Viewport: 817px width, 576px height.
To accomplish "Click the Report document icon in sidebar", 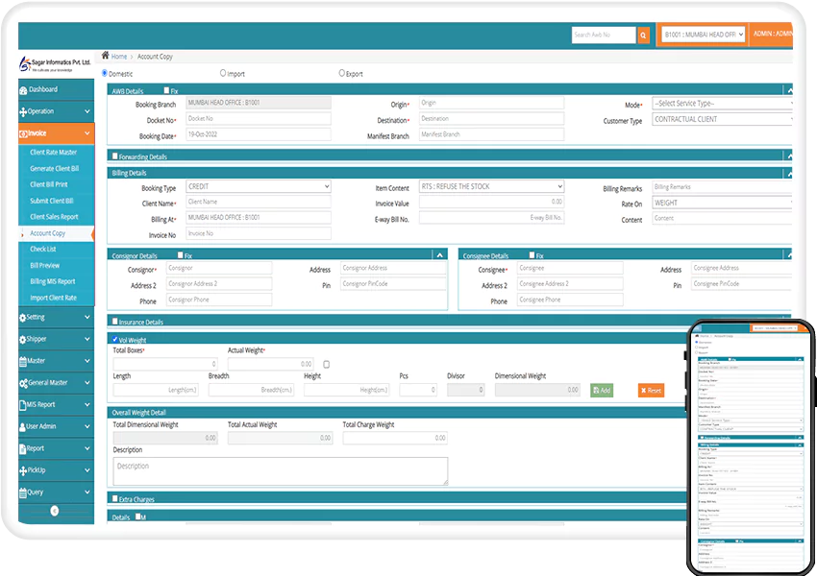I will [22, 448].
